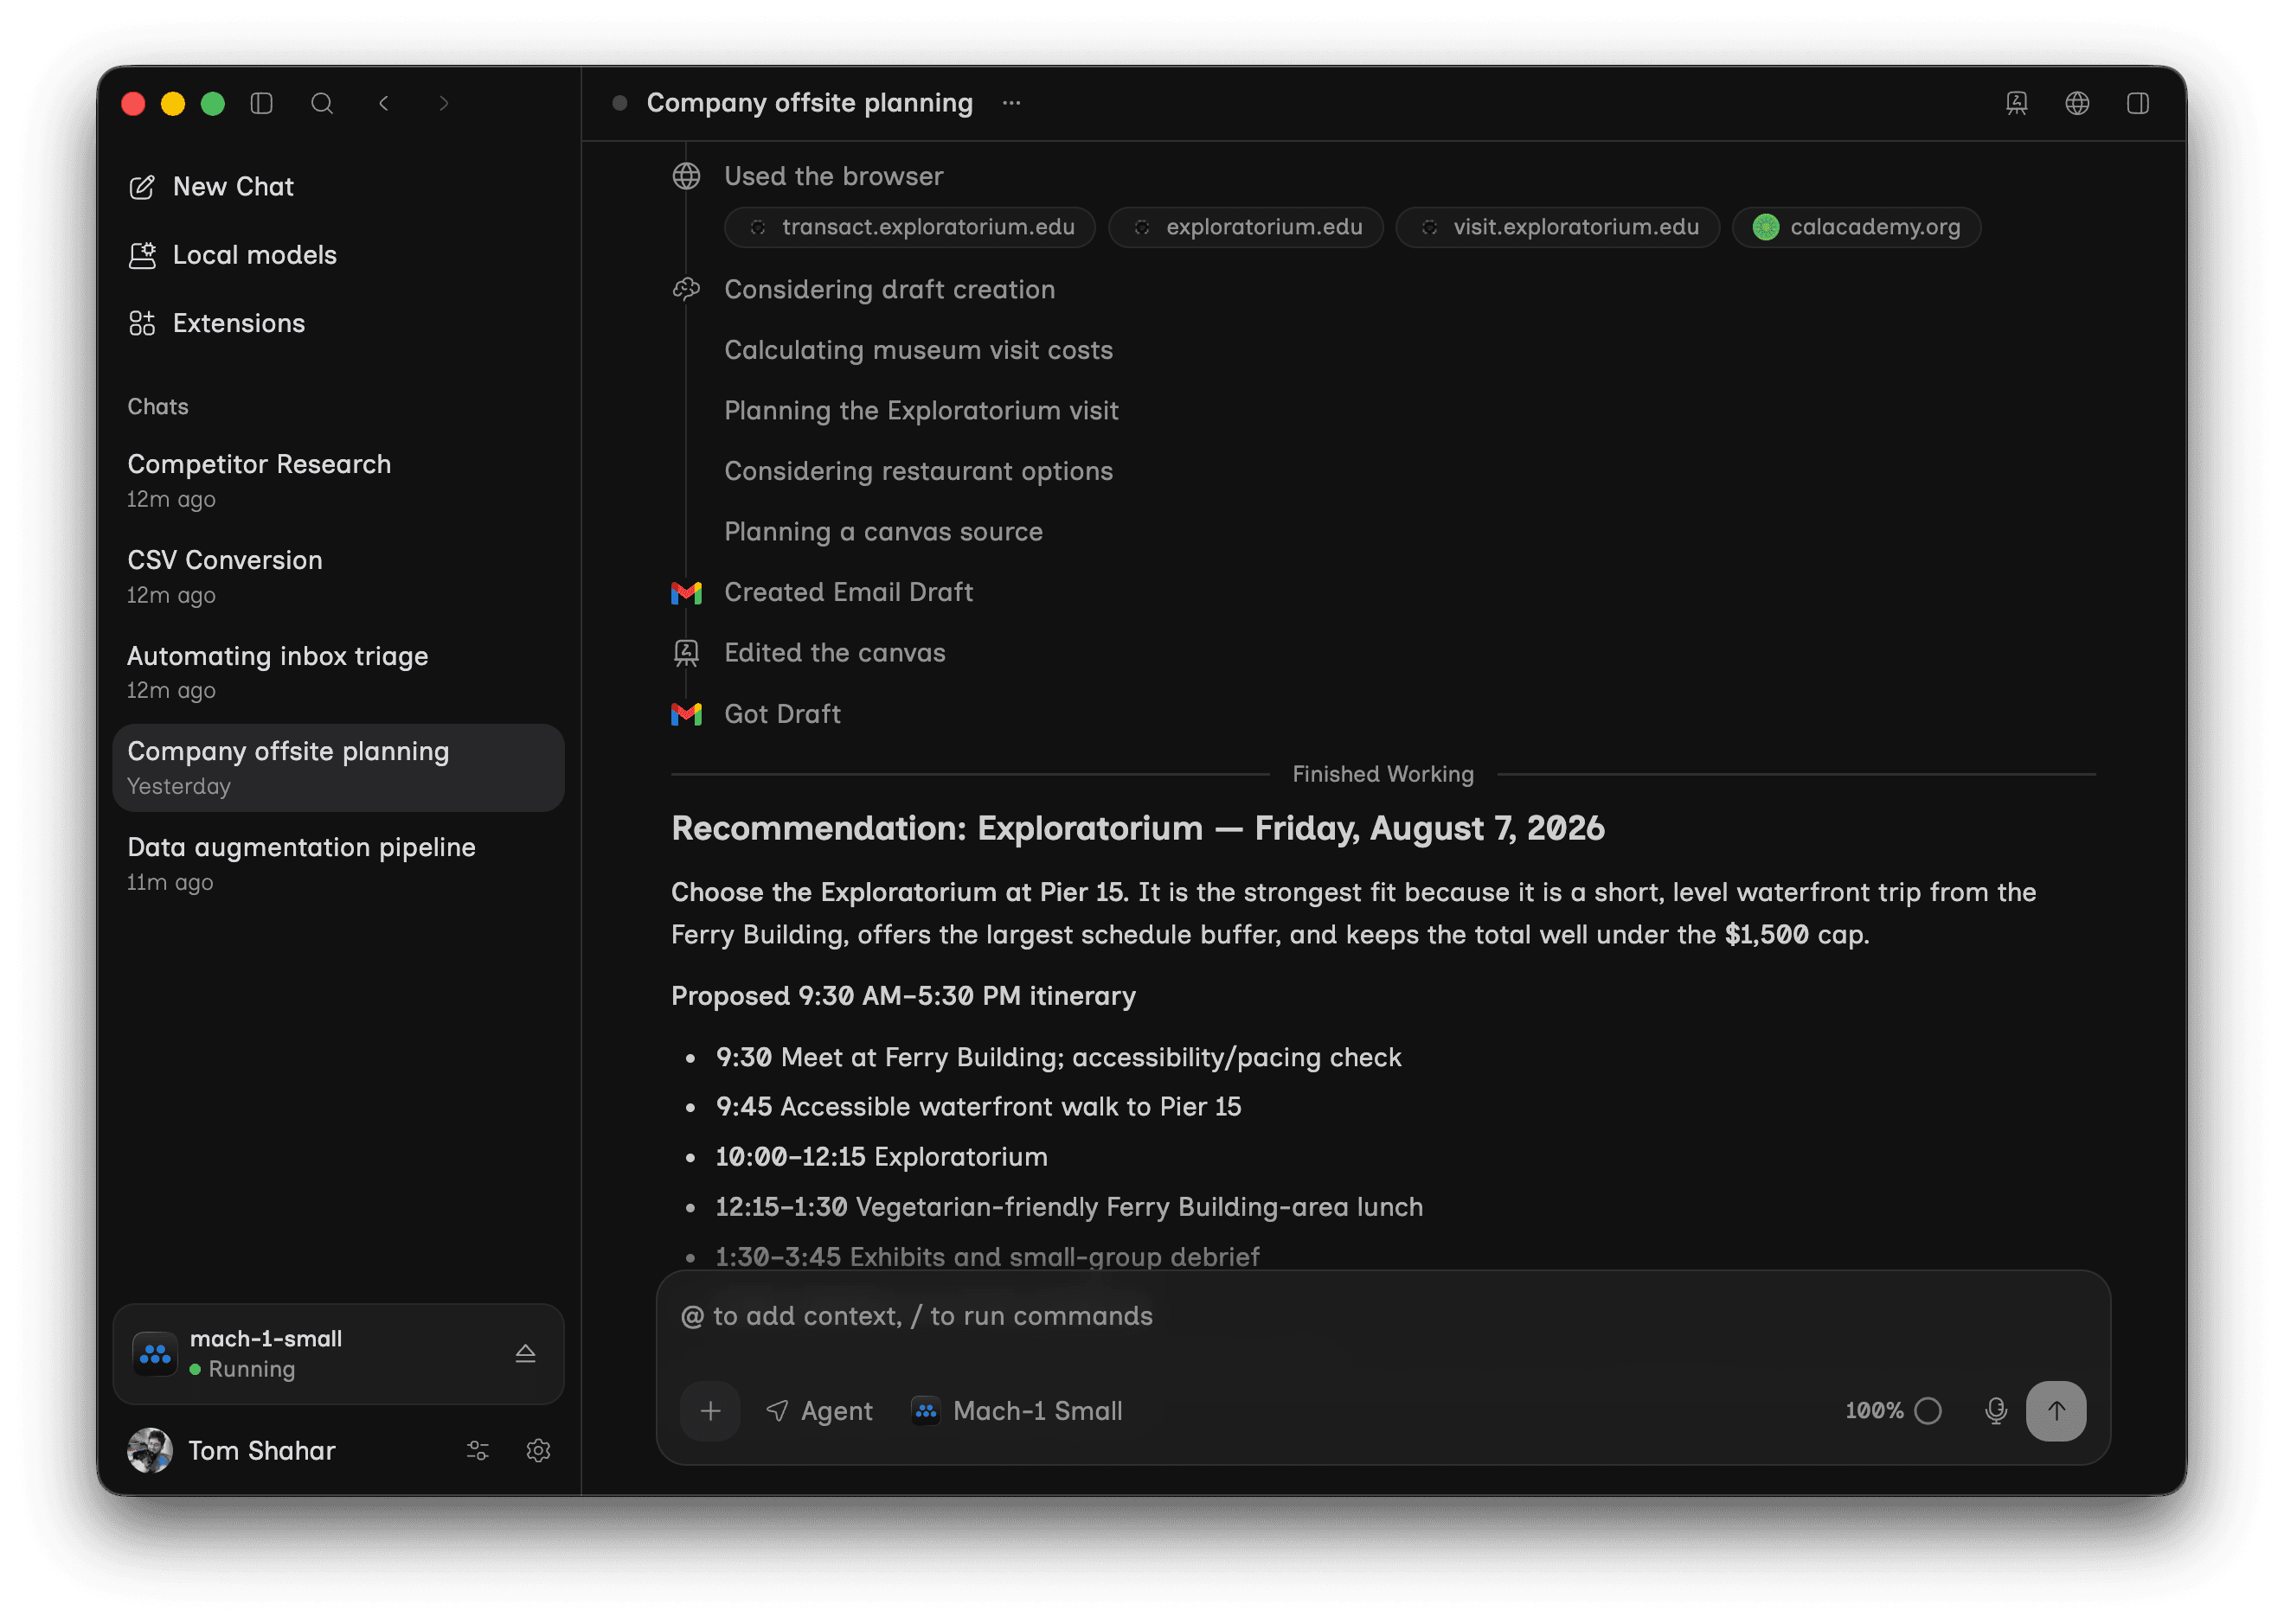Click the New Chat pencil icon
This screenshot has width=2284, height=1624.
[142, 187]
